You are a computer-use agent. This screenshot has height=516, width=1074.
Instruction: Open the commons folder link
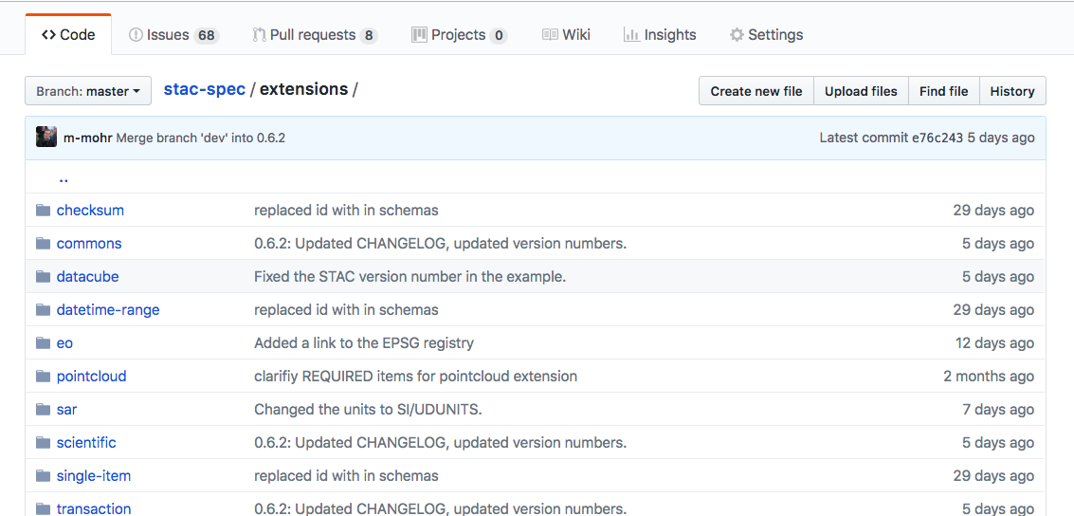[89, 243]
